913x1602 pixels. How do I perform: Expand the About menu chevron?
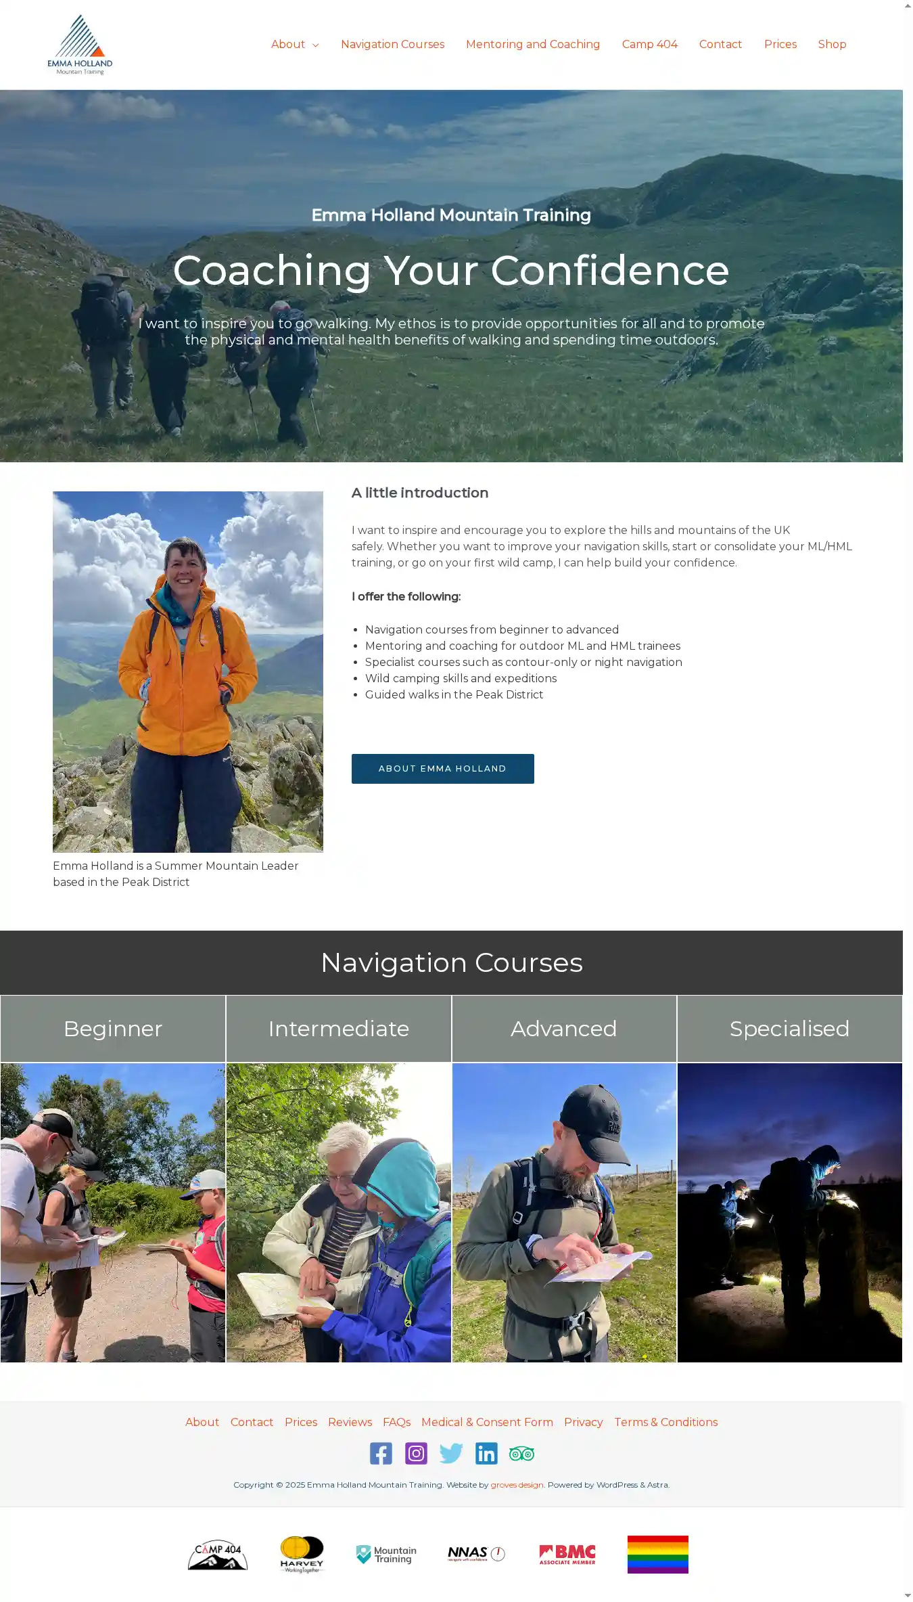(315, 45)
